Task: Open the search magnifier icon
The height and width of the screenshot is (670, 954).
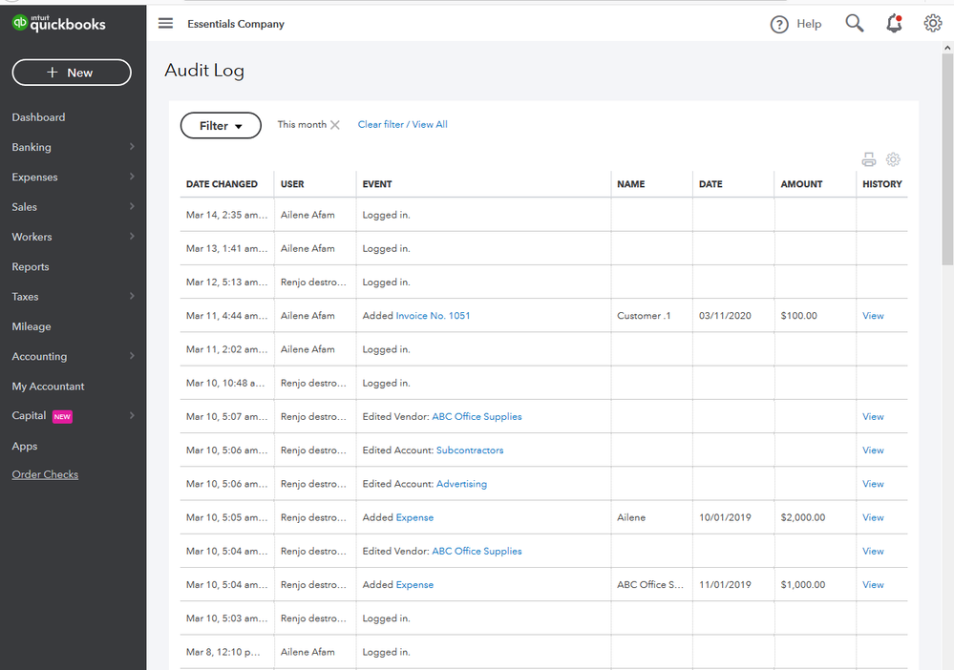Action: 855,23
